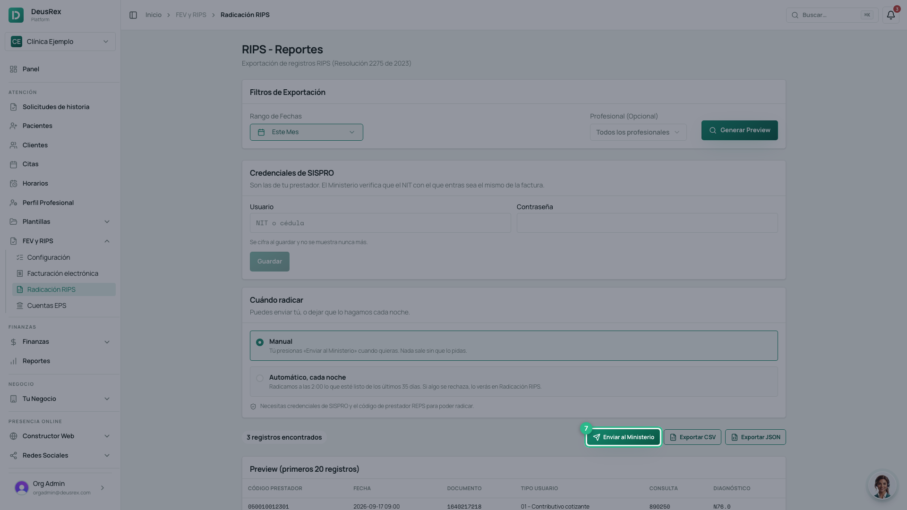Click the Usuario NIT o cédula field
907x510 pixels.
(x=380, y=223)
